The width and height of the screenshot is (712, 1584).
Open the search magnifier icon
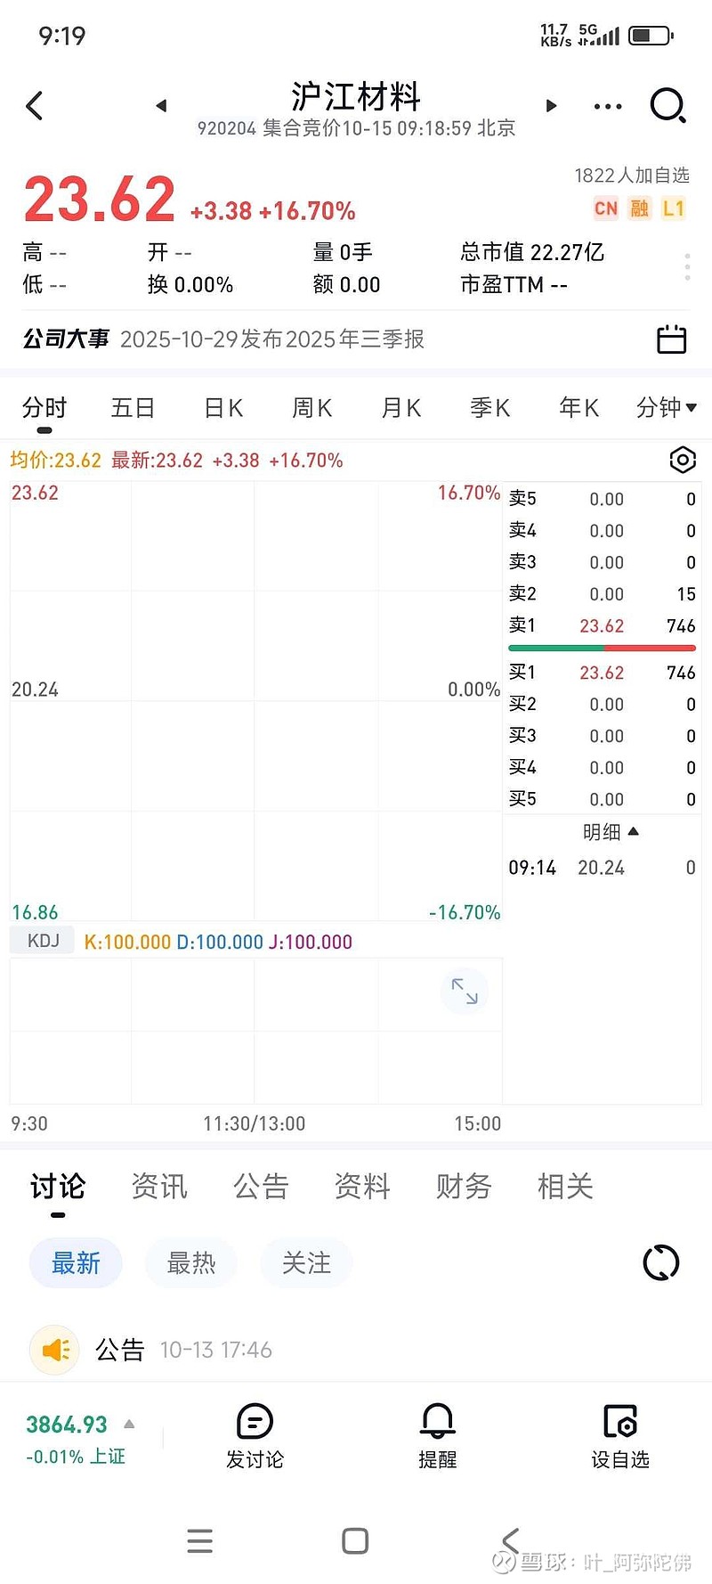pyautogui.click(x=667, y=106)
